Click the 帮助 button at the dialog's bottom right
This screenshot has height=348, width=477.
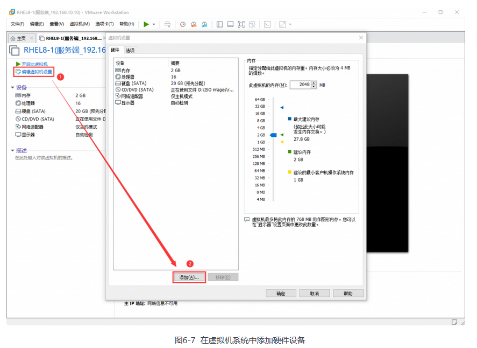point(348,294)
